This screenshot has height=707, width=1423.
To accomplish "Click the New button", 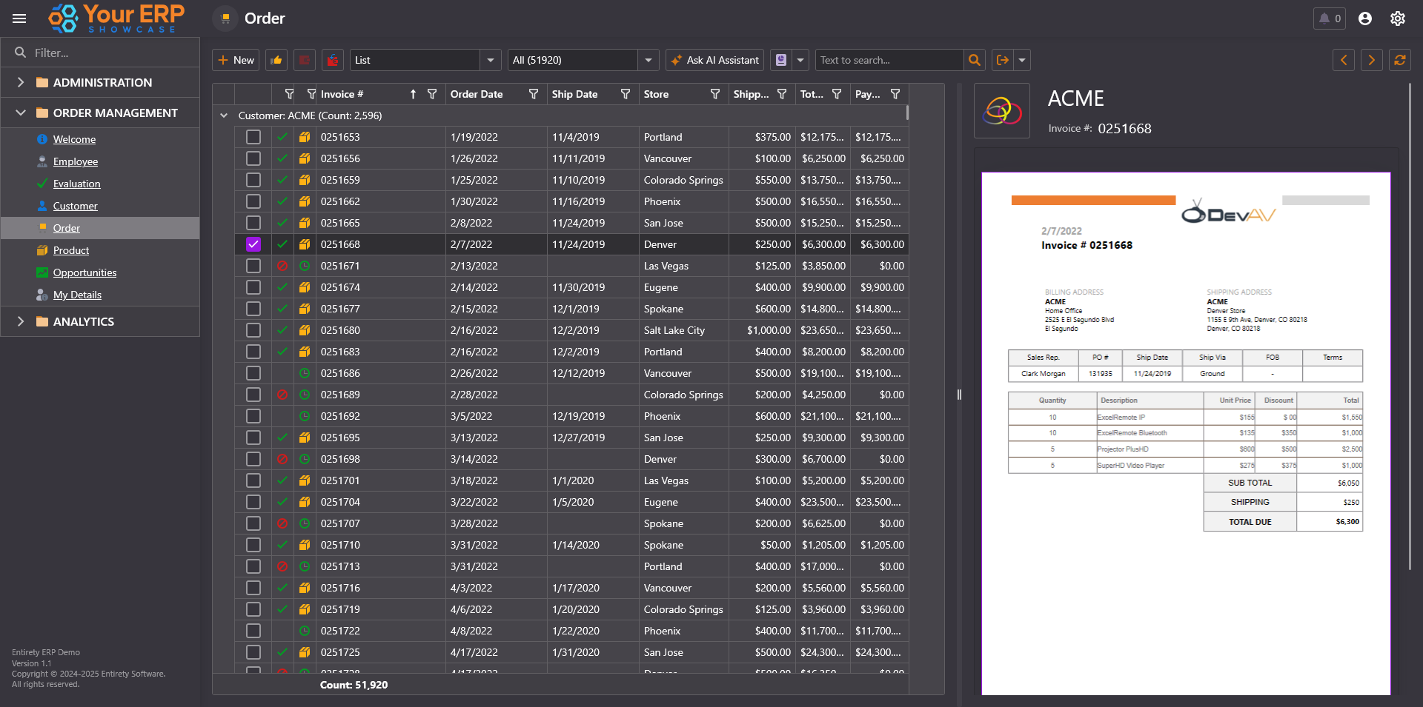I will tap(236, 60).
